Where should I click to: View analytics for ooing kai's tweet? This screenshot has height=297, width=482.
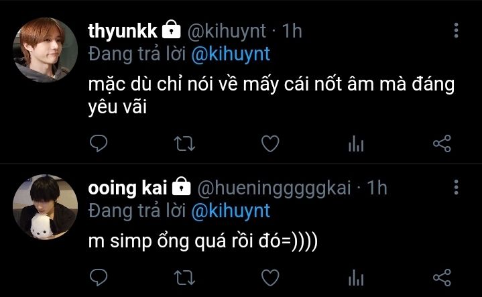[356, 278]
